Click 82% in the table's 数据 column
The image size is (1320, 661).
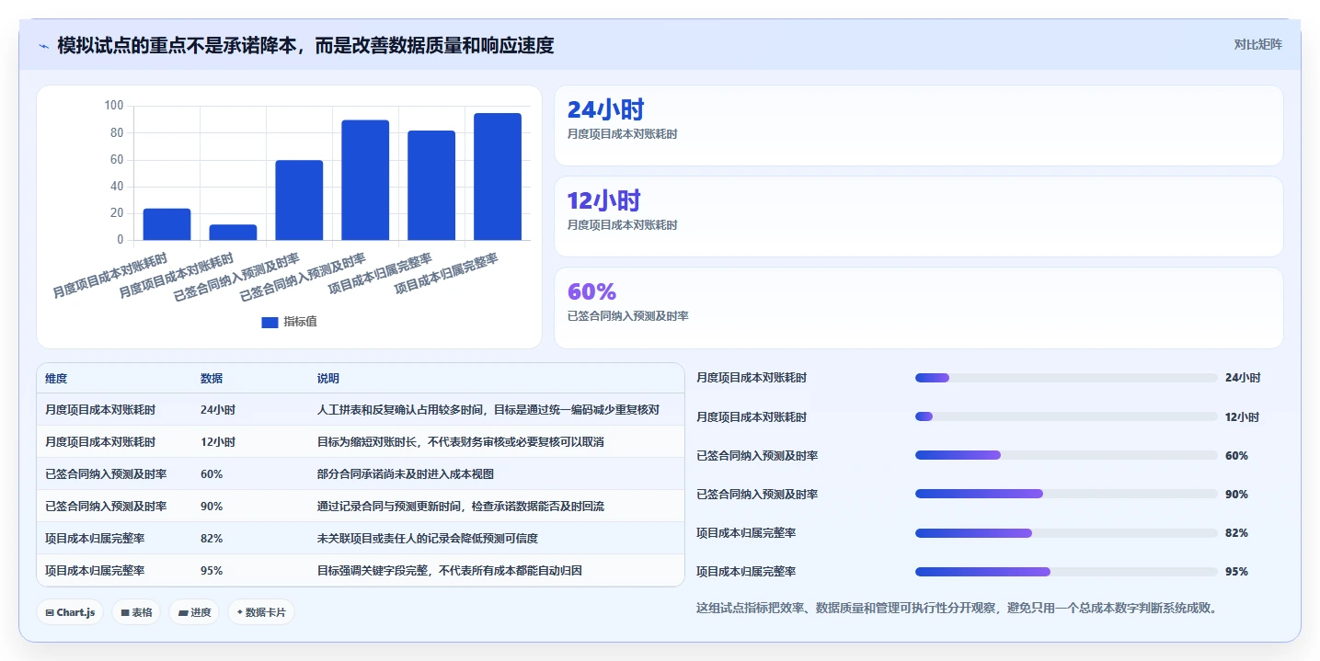click(212, 539)
